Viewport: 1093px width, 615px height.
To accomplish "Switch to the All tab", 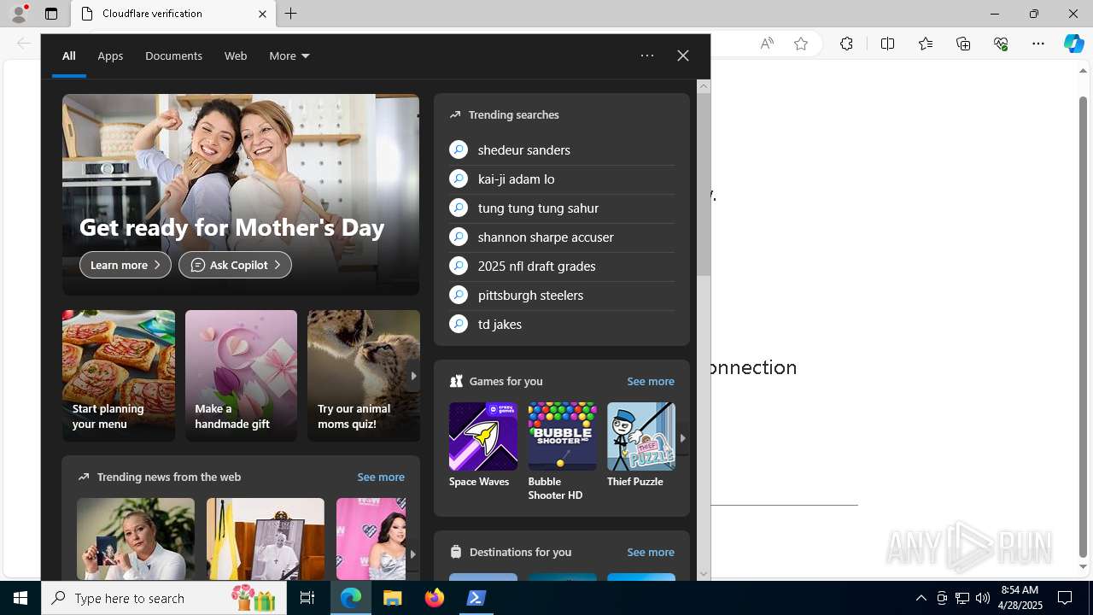I will 68,56.
